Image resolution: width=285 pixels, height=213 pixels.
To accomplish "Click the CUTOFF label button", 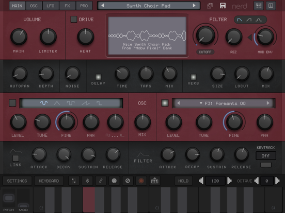I will click(x=205, y=52).
